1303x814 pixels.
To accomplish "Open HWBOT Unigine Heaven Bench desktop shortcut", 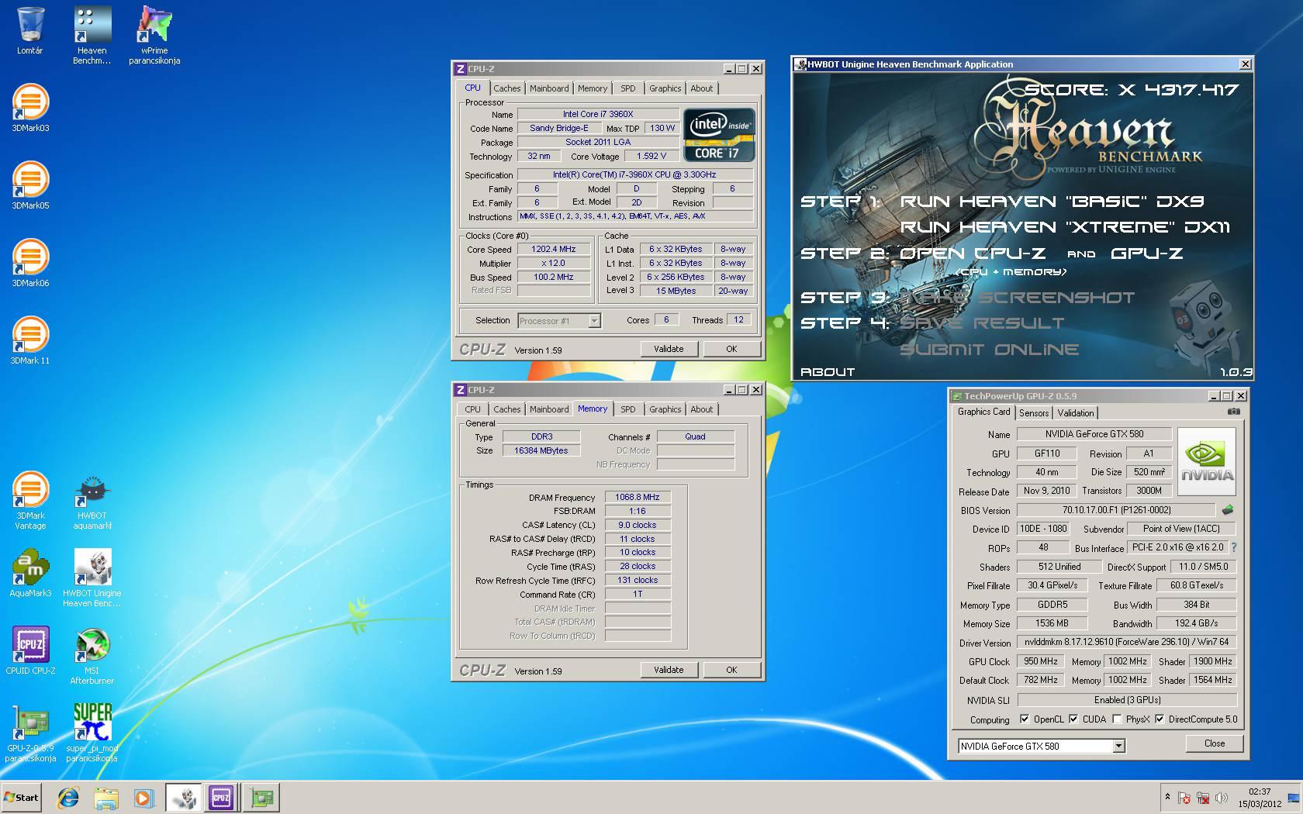I will point(92,578).
